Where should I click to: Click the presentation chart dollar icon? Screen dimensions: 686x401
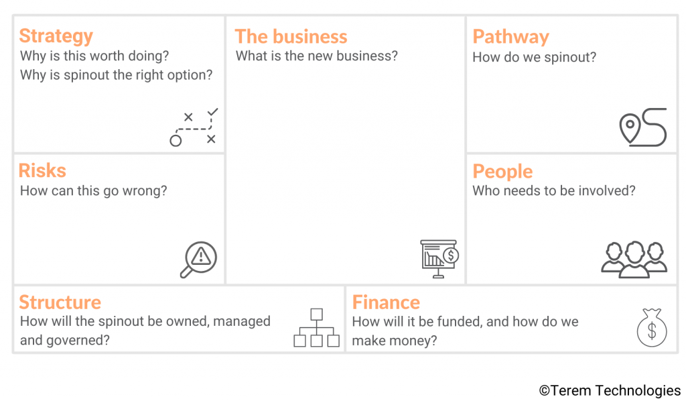(439, 259)
